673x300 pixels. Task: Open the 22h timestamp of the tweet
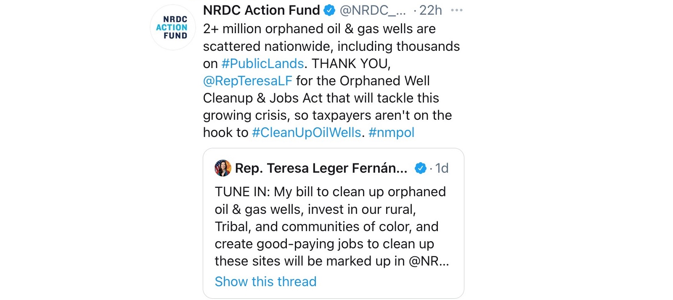point(430,11)
